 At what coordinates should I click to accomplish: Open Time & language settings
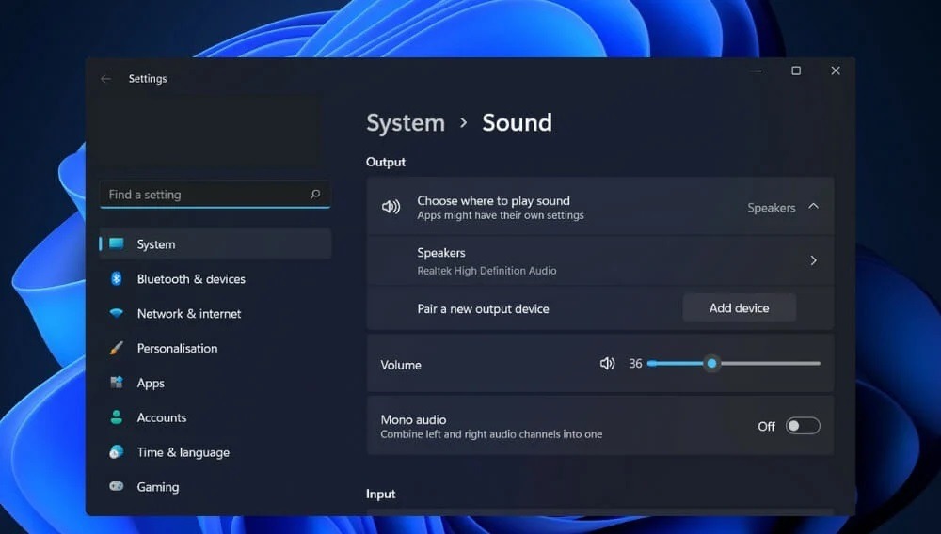click(215, 452)
